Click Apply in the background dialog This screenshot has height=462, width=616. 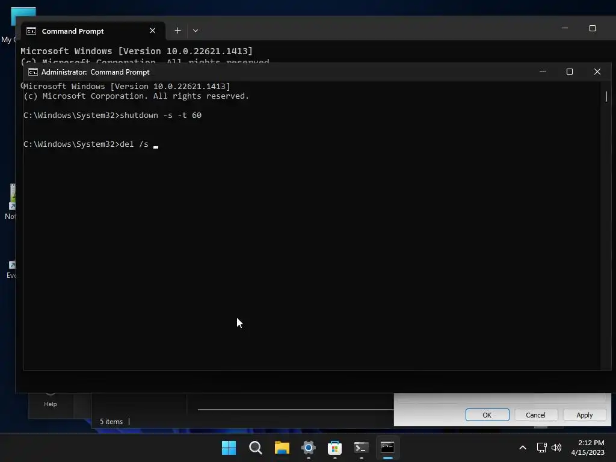click(584, 415)
